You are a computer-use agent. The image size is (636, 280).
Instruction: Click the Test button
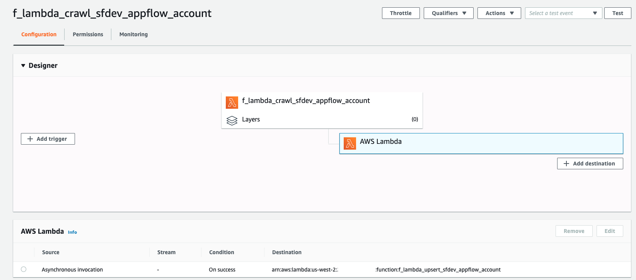(x=618, y=13)
